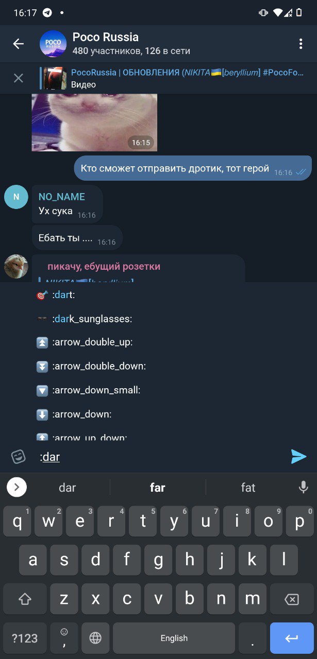Image resolution: width=317 pixels, height=659 pixels.
Task: Toggle the keyboard shift key
Action: (25, 599)
